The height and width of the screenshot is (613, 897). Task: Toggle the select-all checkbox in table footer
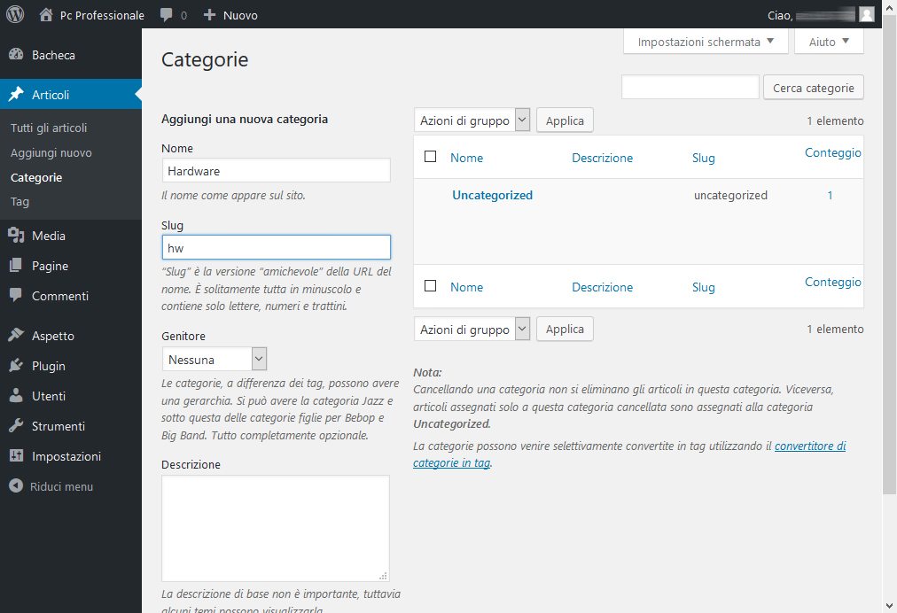point(431,286)
